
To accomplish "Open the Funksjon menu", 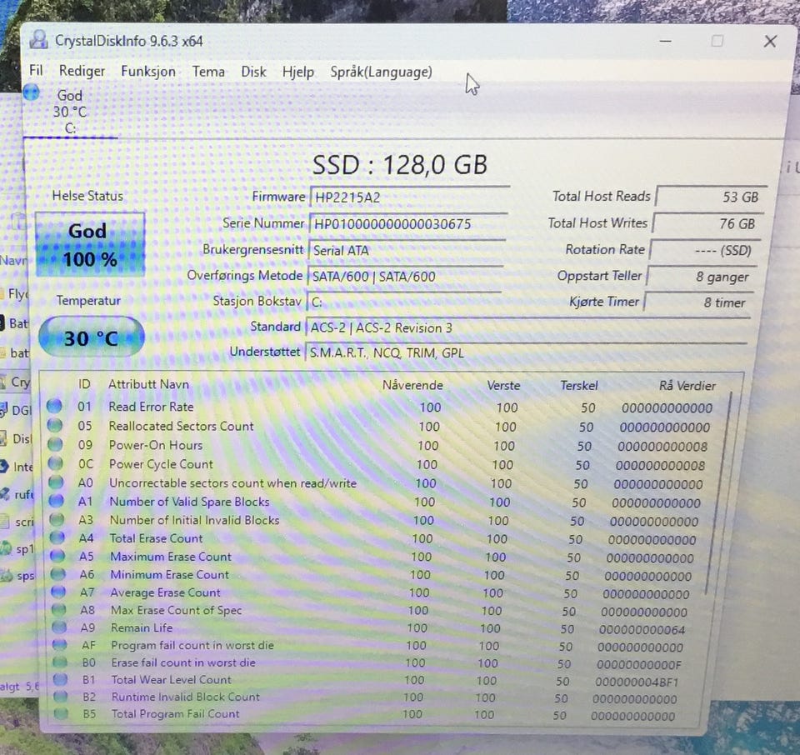I will pyautogui.click(x=148, y=72).
